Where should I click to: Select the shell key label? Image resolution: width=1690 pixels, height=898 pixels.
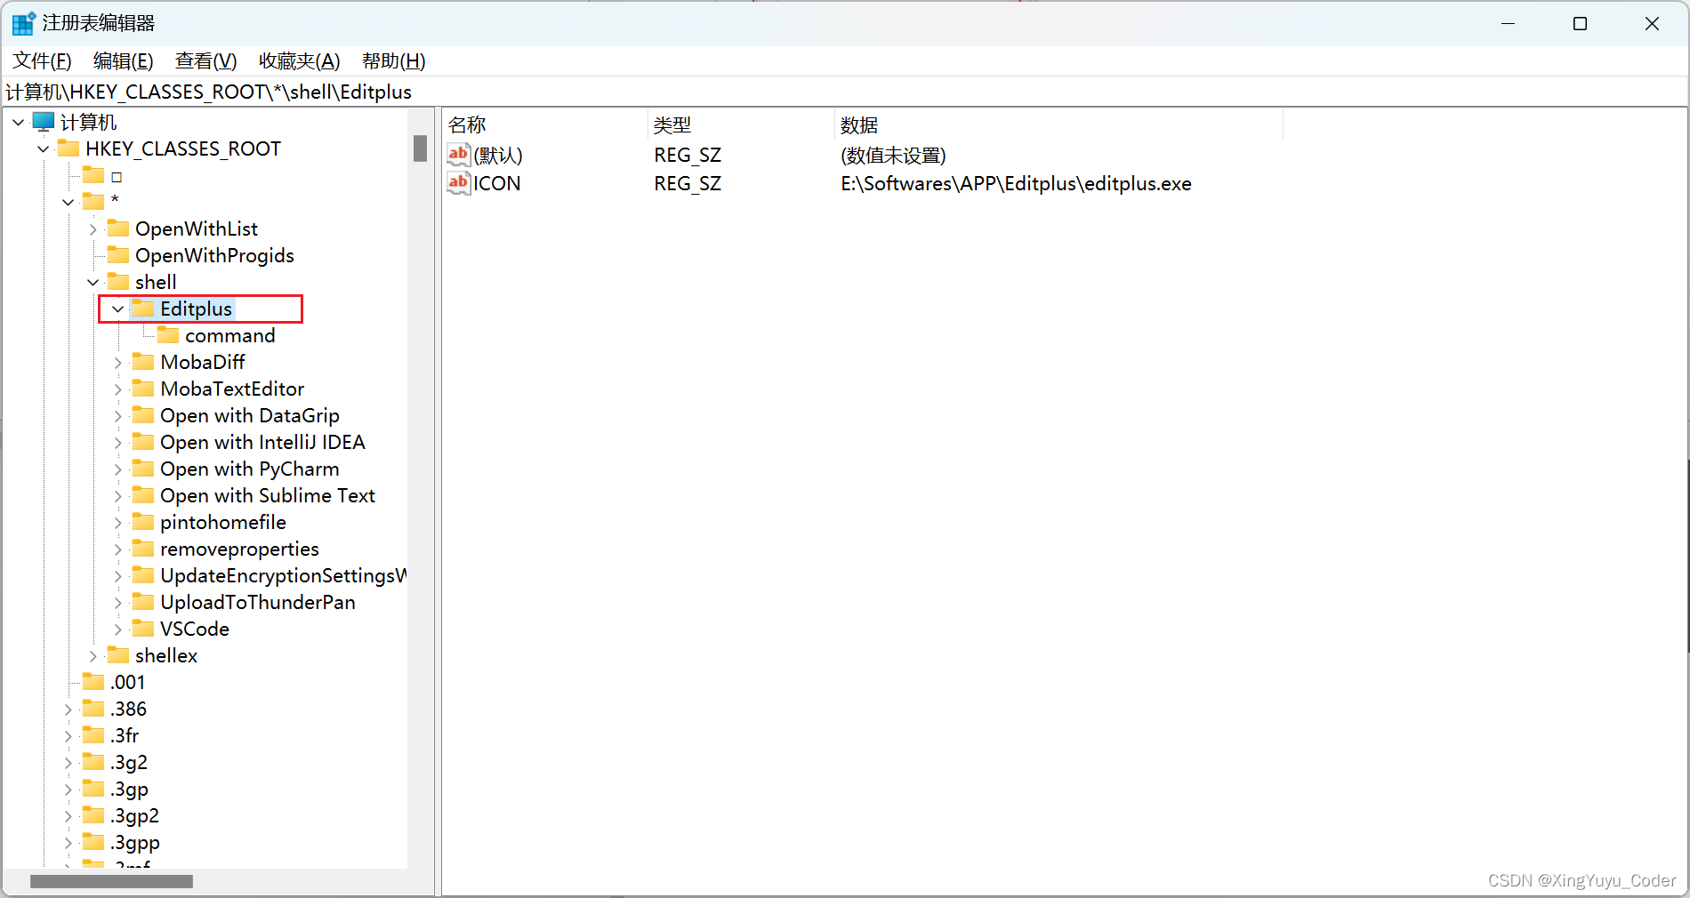click(x=156, y=283)
